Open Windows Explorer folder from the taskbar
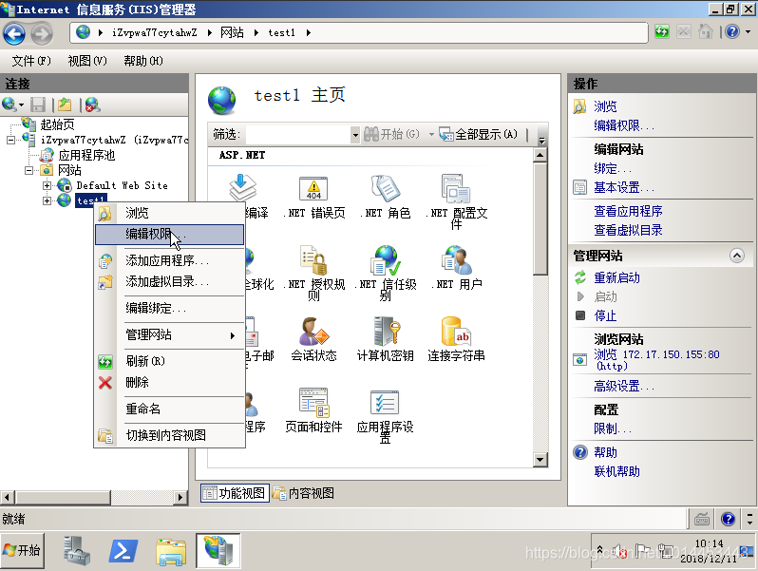Viewport: 758px width, 571px height. click(x=171, y=551)
